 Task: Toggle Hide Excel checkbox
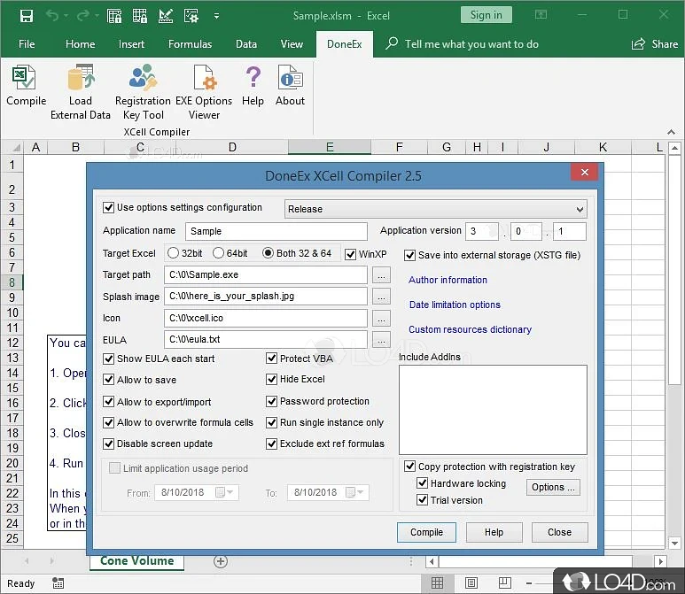(x=271, y=379)
